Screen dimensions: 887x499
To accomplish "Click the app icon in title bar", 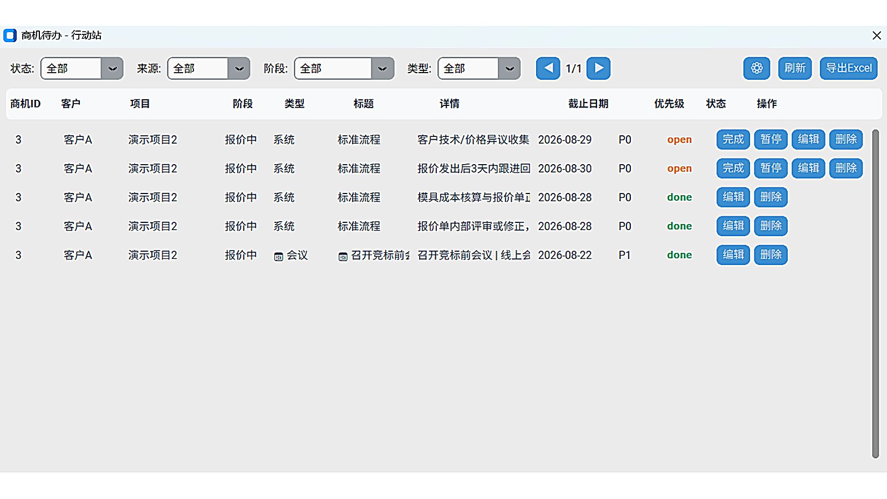I will tap(10, 35).
